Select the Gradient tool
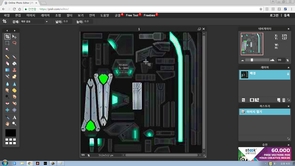 pyautogui.click(x=7, y=70)
